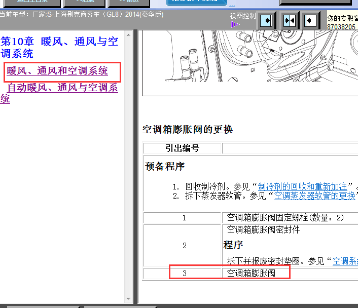Click the callout number 1 cell
Screen dimensions: 358x308
tap(183, 218)
